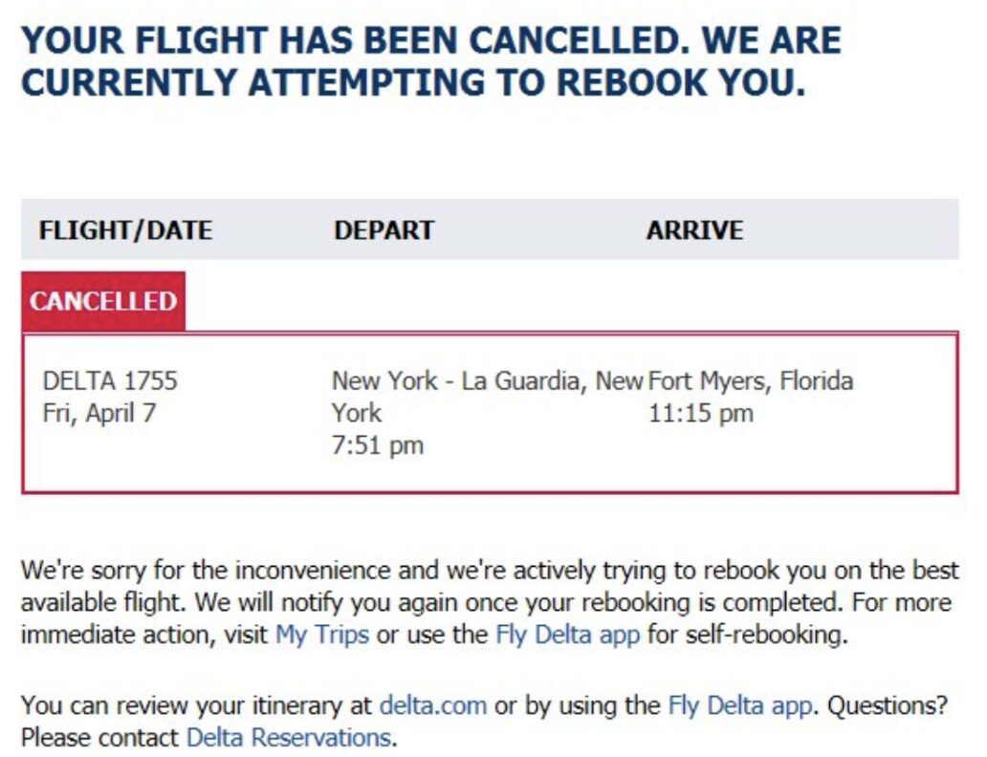
Task: Contact Delta Reservations via link
Action: coord(289,738)
